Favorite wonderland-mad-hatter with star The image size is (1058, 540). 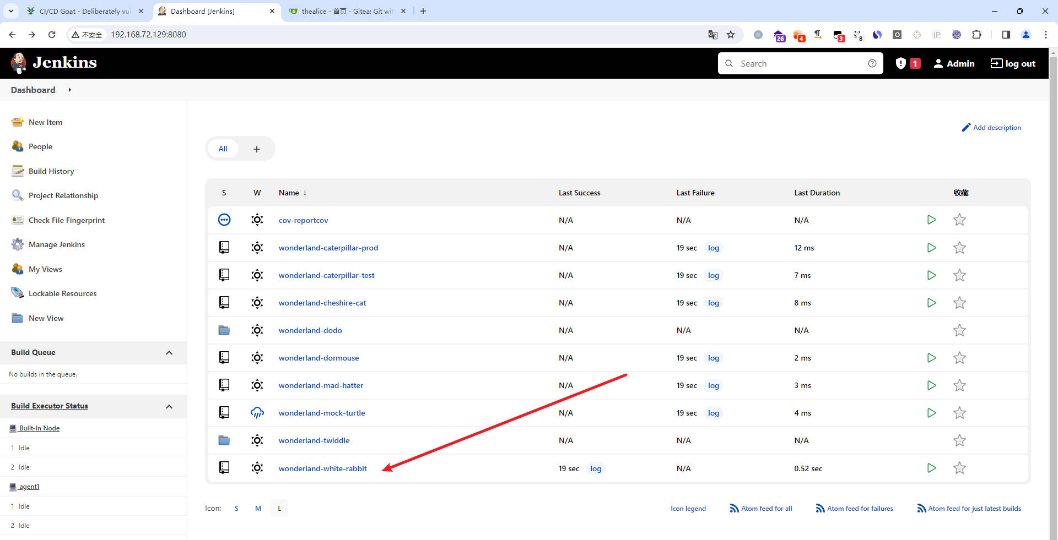click(959, 385)
